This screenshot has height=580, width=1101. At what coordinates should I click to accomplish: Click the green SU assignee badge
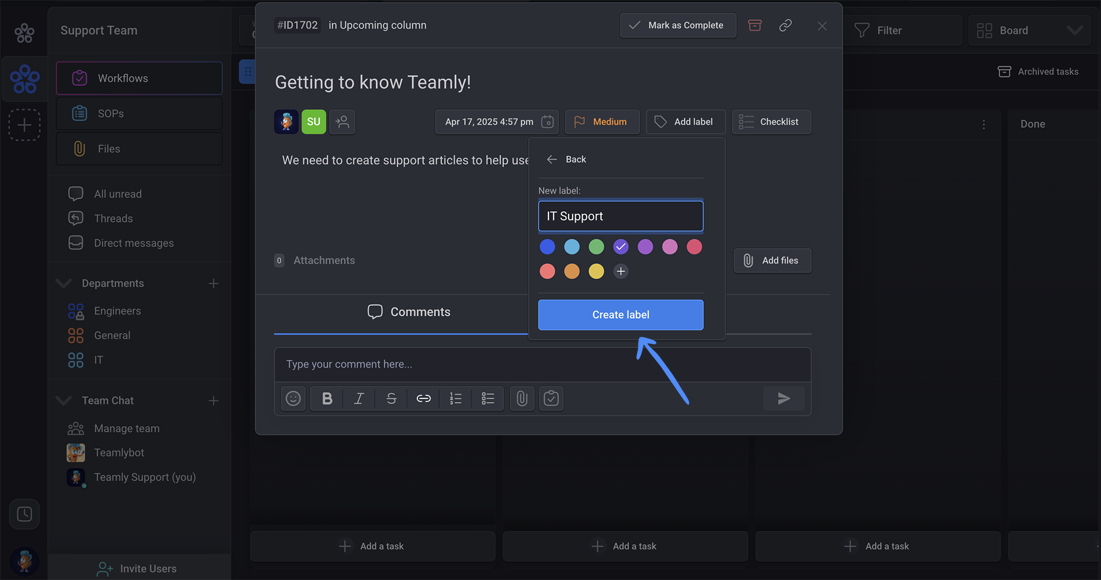[314, 121]
